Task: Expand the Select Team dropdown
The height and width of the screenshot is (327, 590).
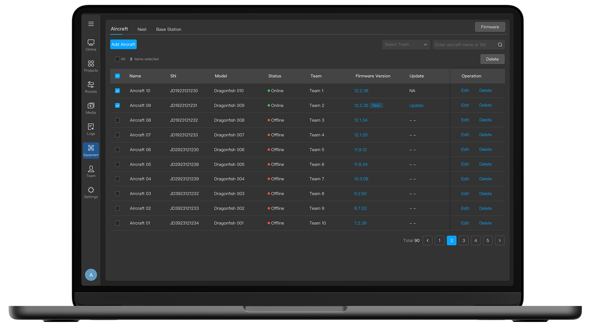Action: pyautogui.click(x=406, y=45)
